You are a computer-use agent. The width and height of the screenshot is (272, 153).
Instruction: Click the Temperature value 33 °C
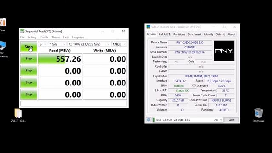[x=225, y=91]
